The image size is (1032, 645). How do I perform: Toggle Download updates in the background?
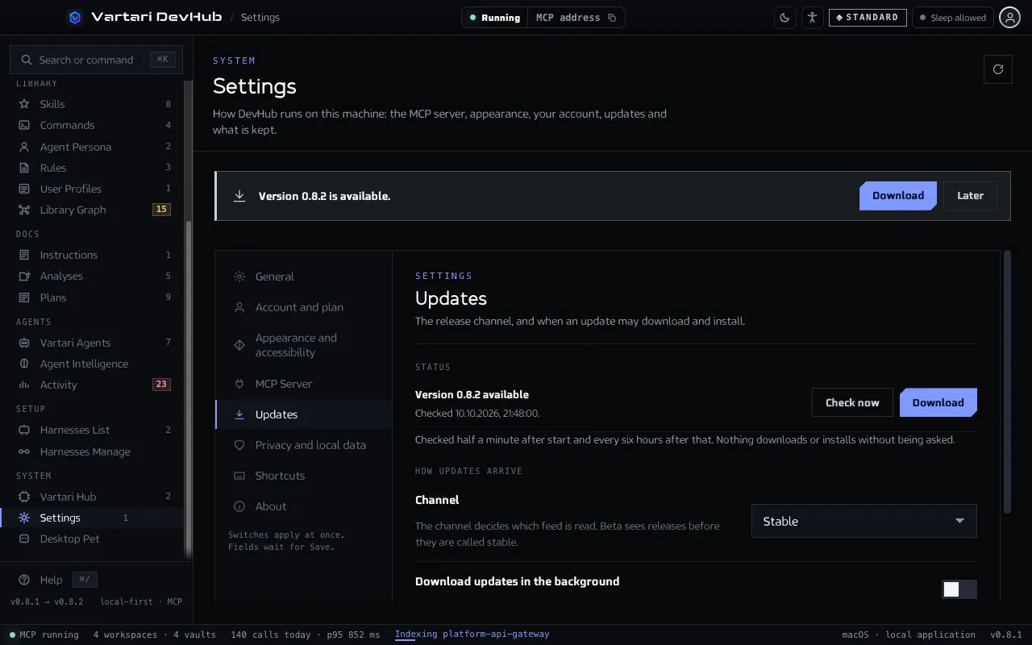point(959,589)
